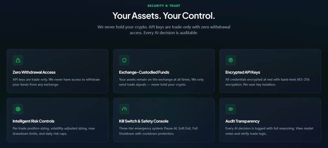Select the Encrypted API Keys heading
The height and width of the screenshot is (148, 328).
pos(243,72)
